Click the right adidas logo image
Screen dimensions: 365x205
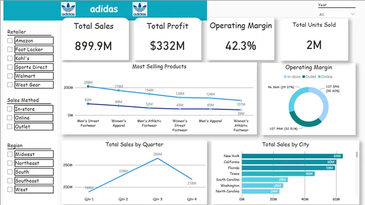(x=140, y=9)
